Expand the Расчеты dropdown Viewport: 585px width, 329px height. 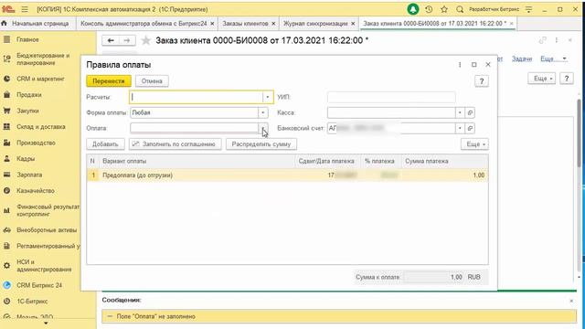pos(268,97)
